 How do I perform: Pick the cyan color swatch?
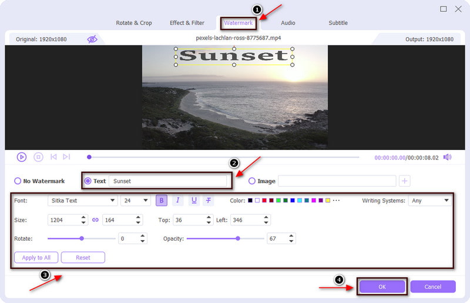coord(300,200)
